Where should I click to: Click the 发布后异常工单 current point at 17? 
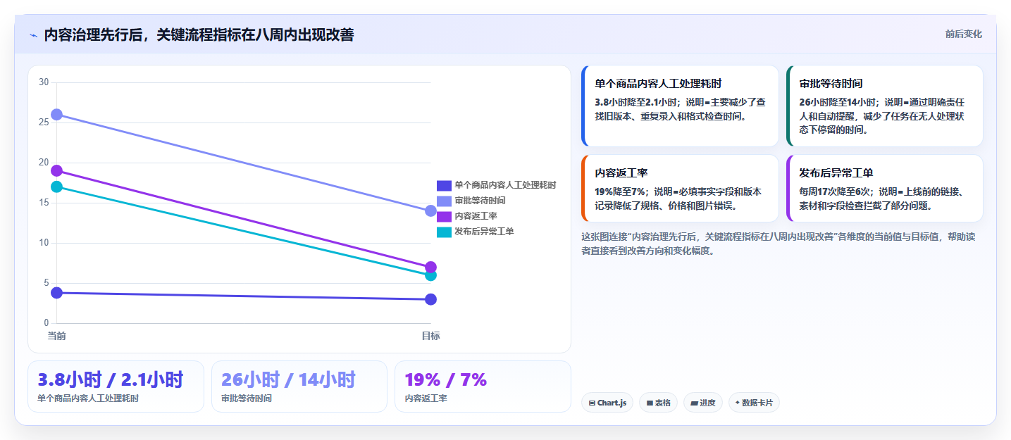click(x=57, y=187)
